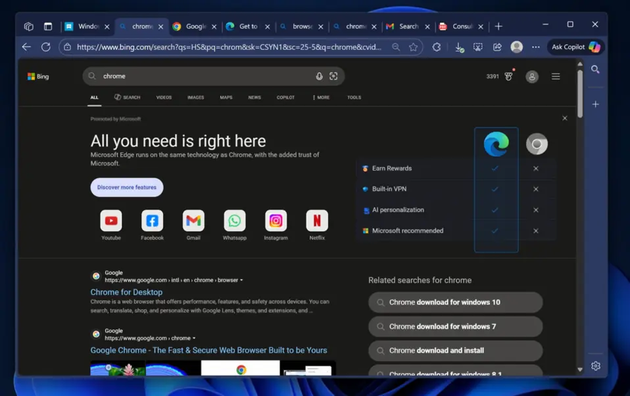
Task: Open visual search with the camera icon
Action: [x=334, y=76]
